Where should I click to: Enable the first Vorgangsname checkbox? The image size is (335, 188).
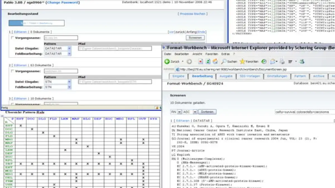(12, 37)
